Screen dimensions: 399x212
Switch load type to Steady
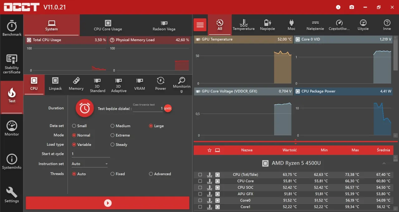point(112,144)
